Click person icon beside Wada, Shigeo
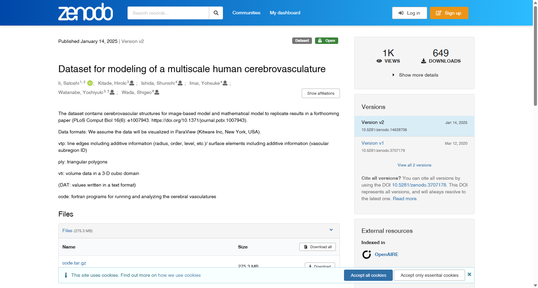This screenshot has height=288, width=538. 157,92
